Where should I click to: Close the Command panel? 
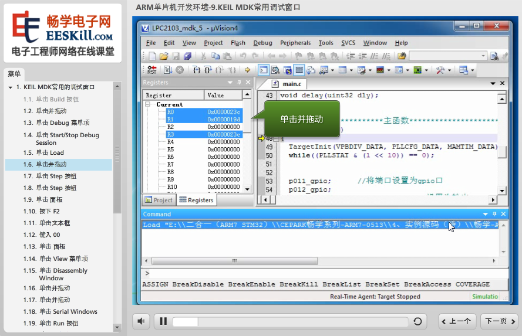(x=503, y=214)
